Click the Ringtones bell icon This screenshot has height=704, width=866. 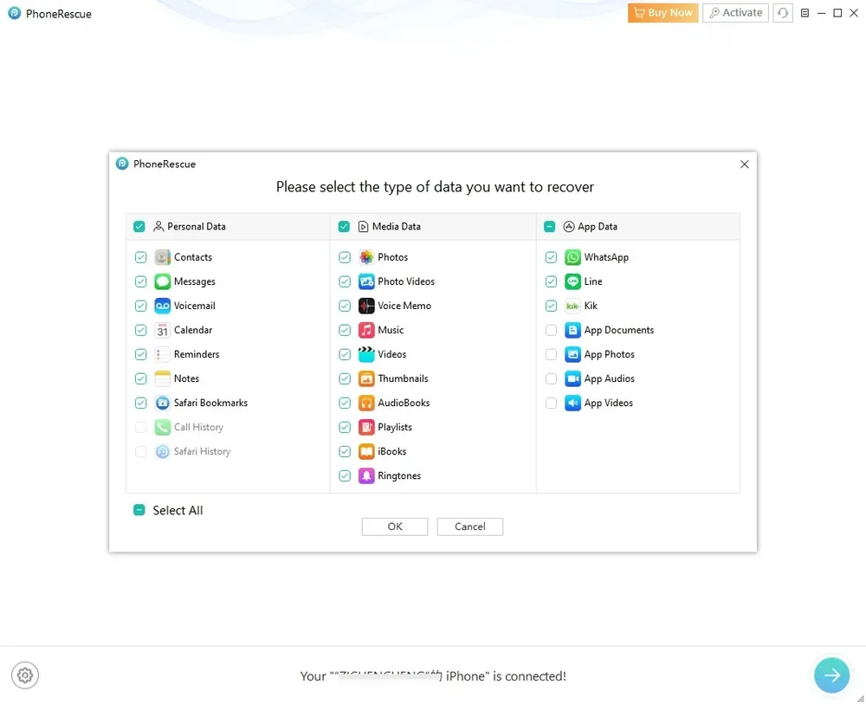point(366,475)
